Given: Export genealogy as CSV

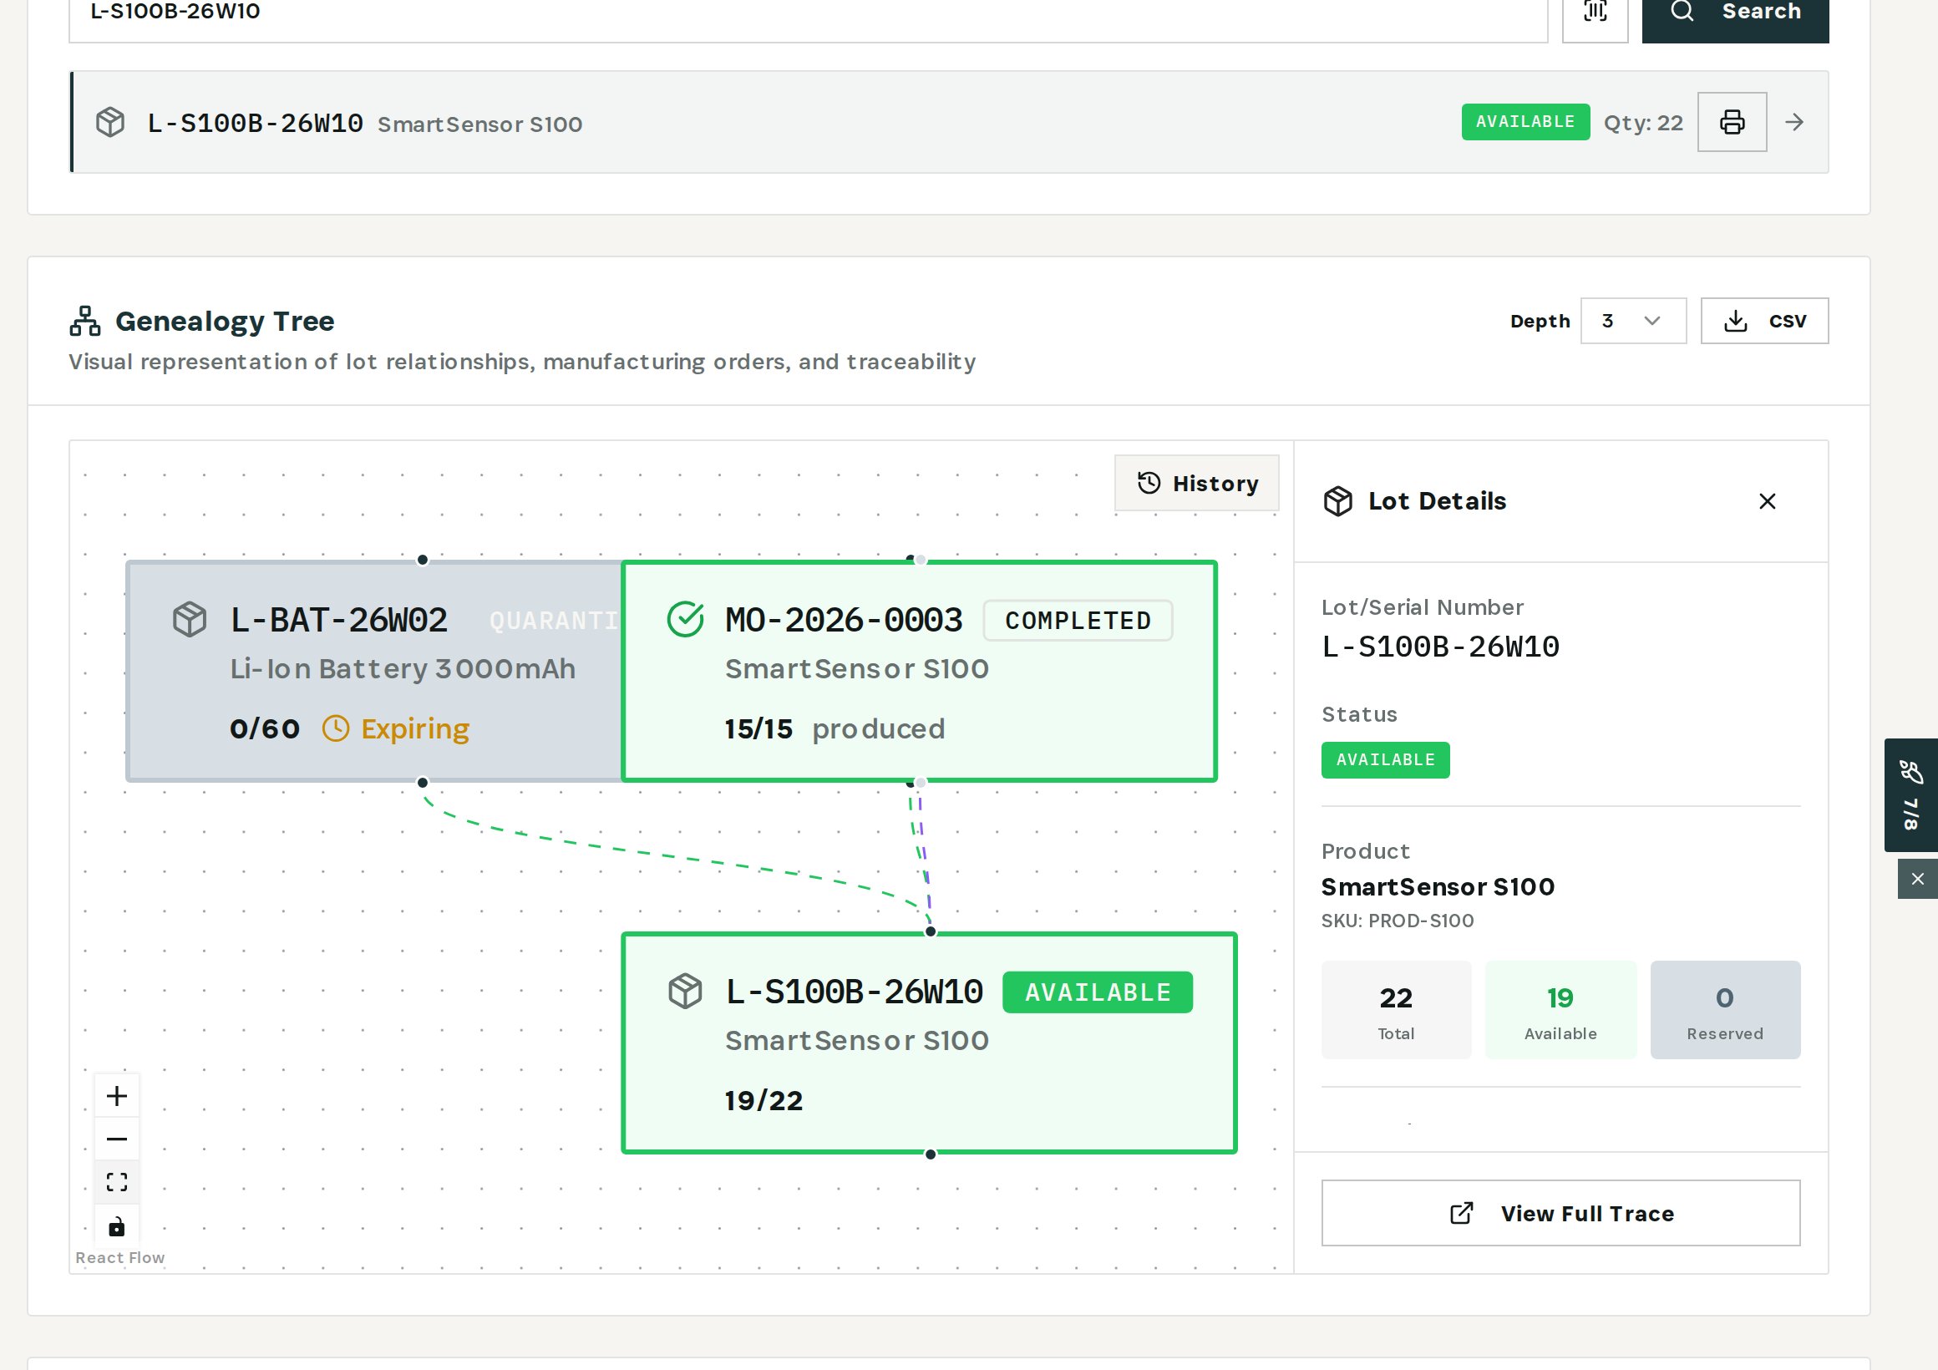Looking at the screenshot, I should coord(1764,321).
